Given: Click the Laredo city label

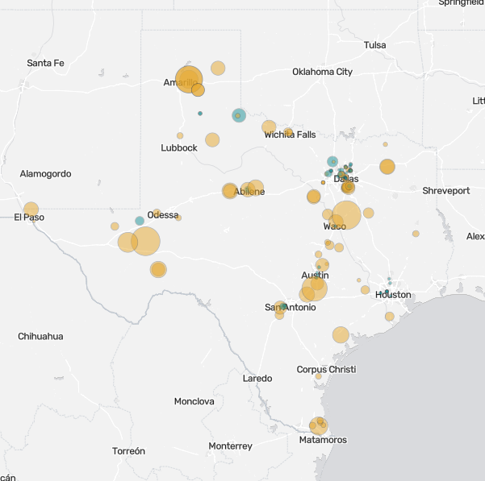Looking at the screenshot, I should click(x=257, y=378).
